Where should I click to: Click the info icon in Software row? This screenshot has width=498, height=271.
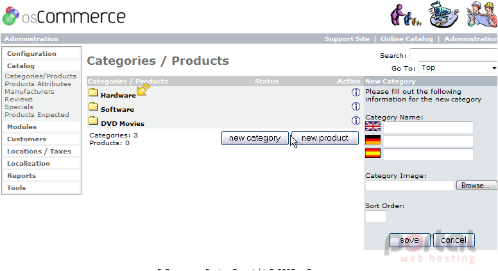coord(356,107)
